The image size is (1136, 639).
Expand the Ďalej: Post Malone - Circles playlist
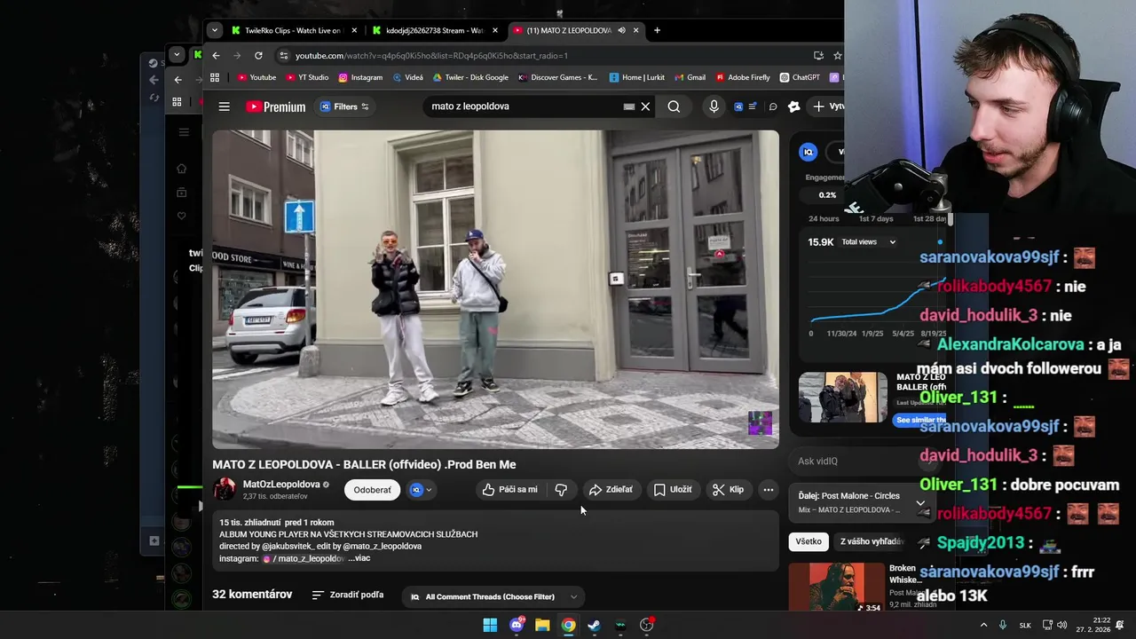click(920, 503)
